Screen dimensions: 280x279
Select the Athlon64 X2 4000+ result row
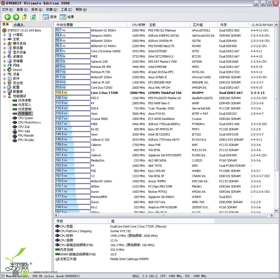coord(164,30)
